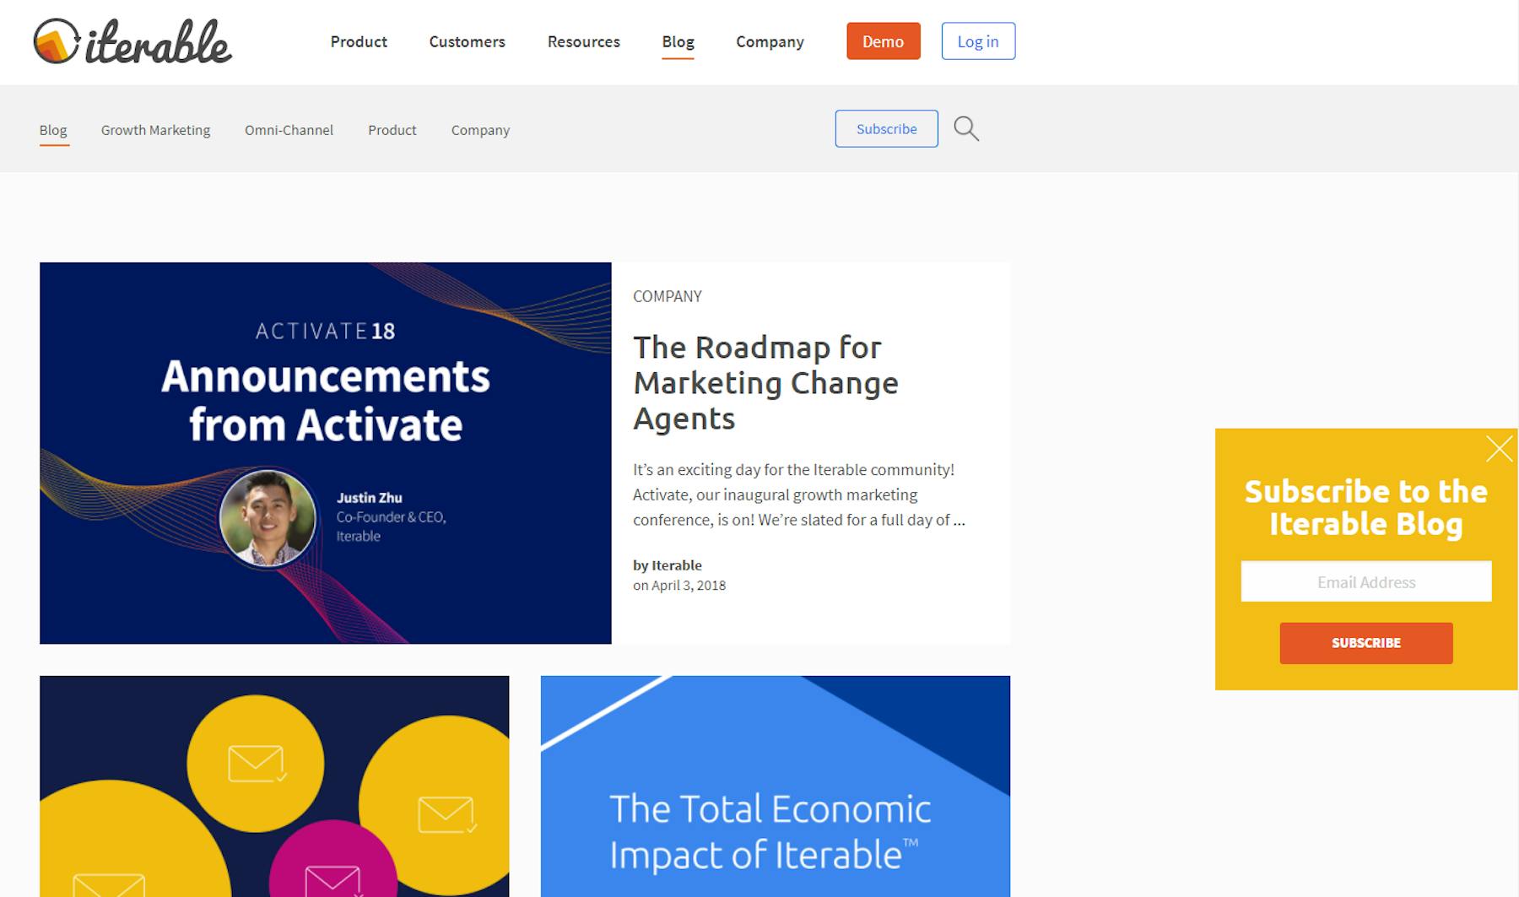The image size is (1519, 897).
Task: Open The Total Economic Impact of Iterable thumbnail
Action: [775, 786]
